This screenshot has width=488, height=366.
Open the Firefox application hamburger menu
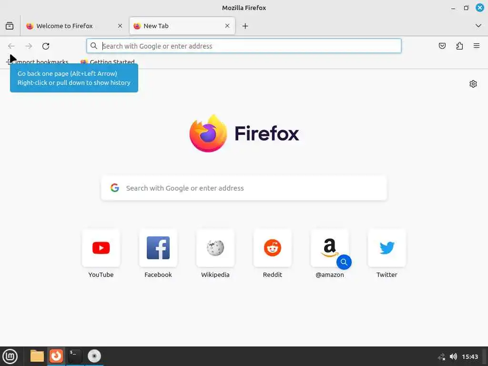[477, 46]
